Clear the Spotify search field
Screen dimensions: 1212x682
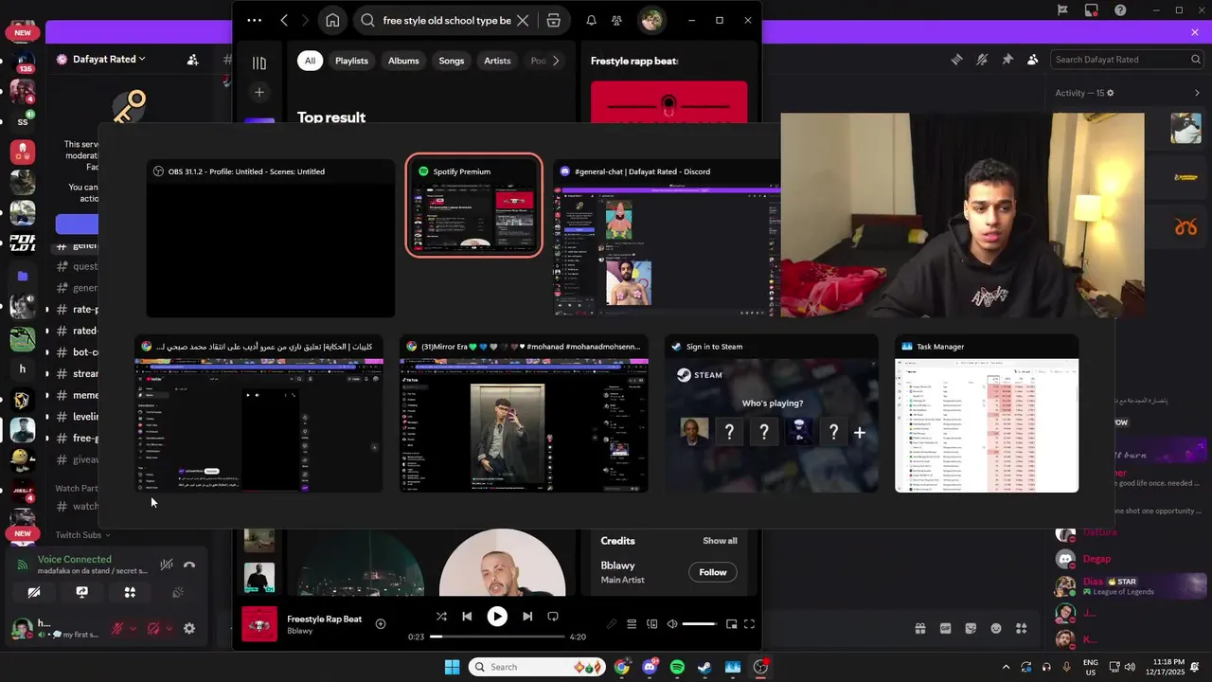(x=523, y=20)
